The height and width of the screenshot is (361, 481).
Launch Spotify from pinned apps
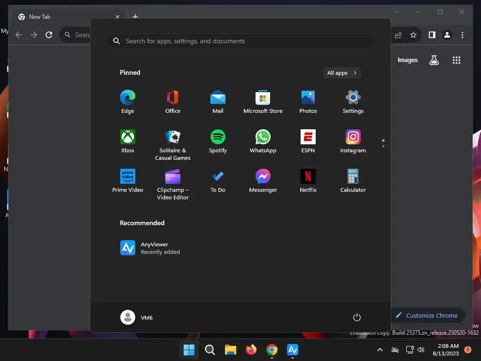(x=218, y=141)
